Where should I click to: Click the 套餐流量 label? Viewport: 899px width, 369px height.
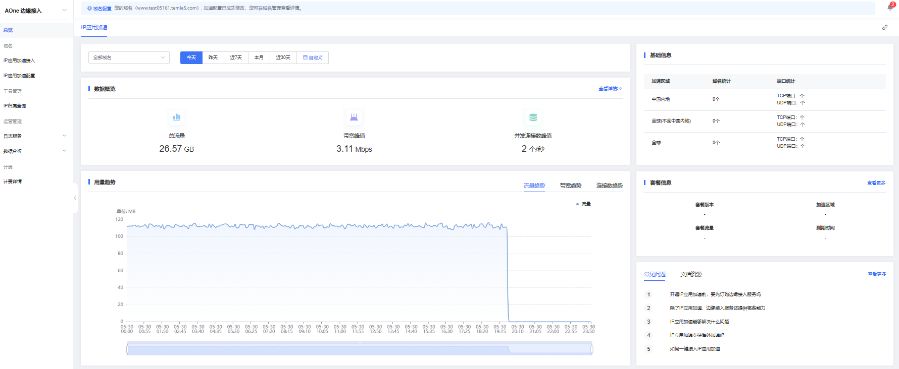[705, 228]
